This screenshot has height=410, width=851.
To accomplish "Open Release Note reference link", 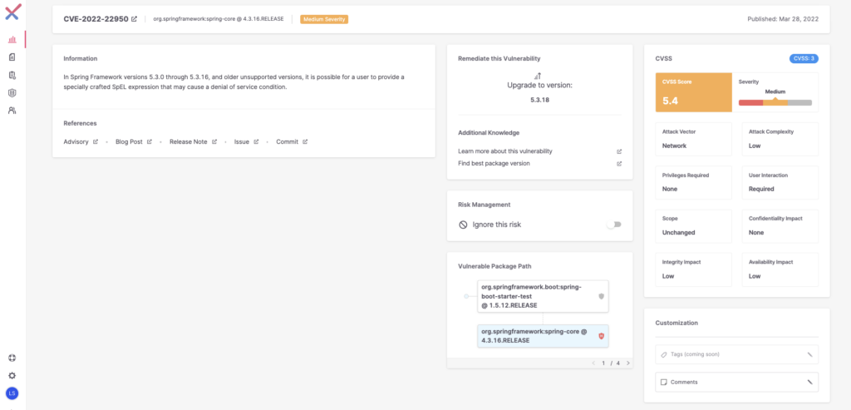I will [x=189, y=141].
